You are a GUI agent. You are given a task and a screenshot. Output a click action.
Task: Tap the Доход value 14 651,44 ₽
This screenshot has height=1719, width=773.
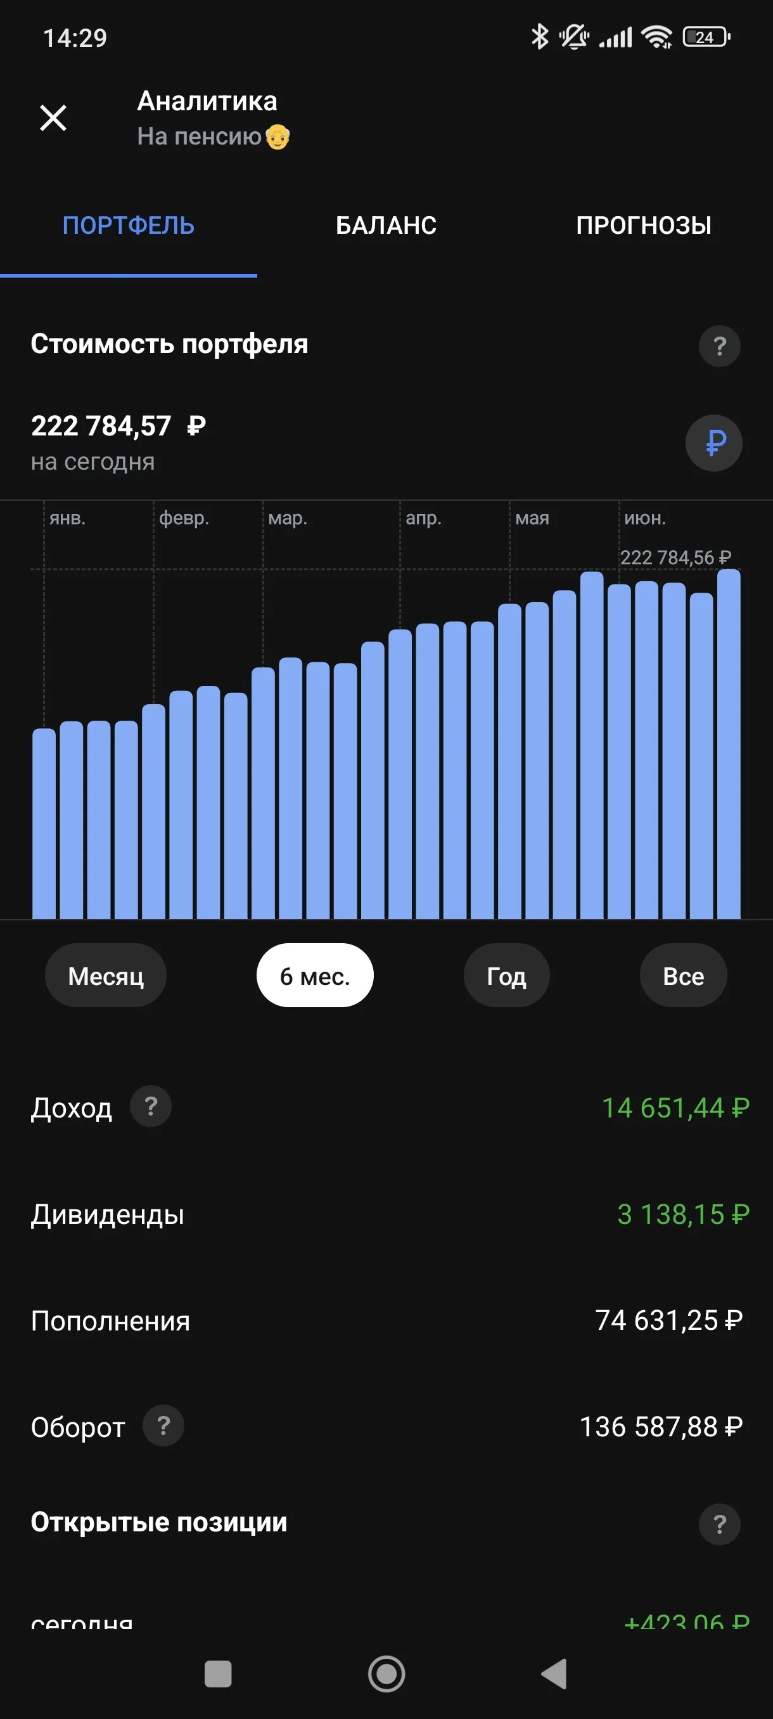click(675, 1108)
